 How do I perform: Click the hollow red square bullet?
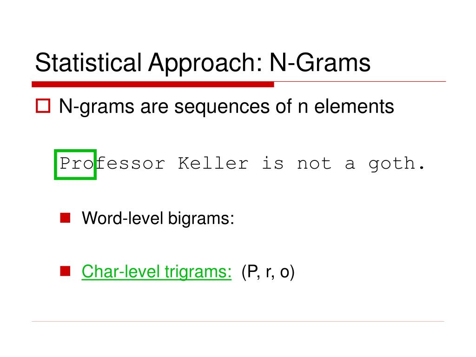coord(43,106)
